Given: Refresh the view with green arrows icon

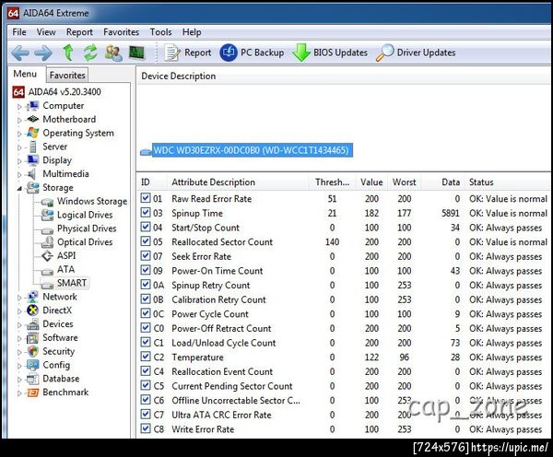Looking at the screenshot, I should (x=90, y=53).
